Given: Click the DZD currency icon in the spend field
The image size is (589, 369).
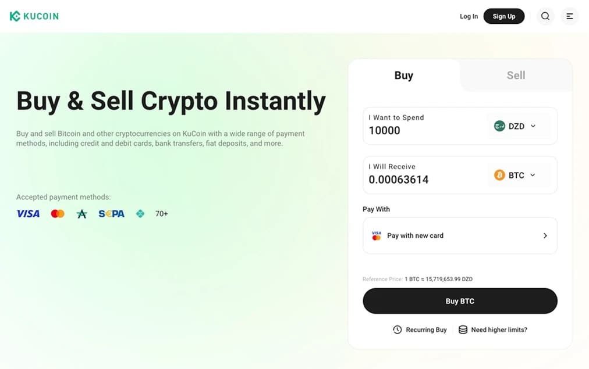Looking at the screenshot, I should click(x=500, y=126).
